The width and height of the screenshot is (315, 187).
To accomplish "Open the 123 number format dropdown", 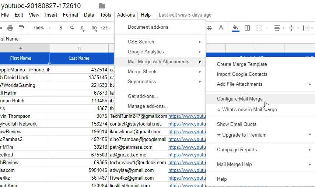I will click(x=105, y=28).
